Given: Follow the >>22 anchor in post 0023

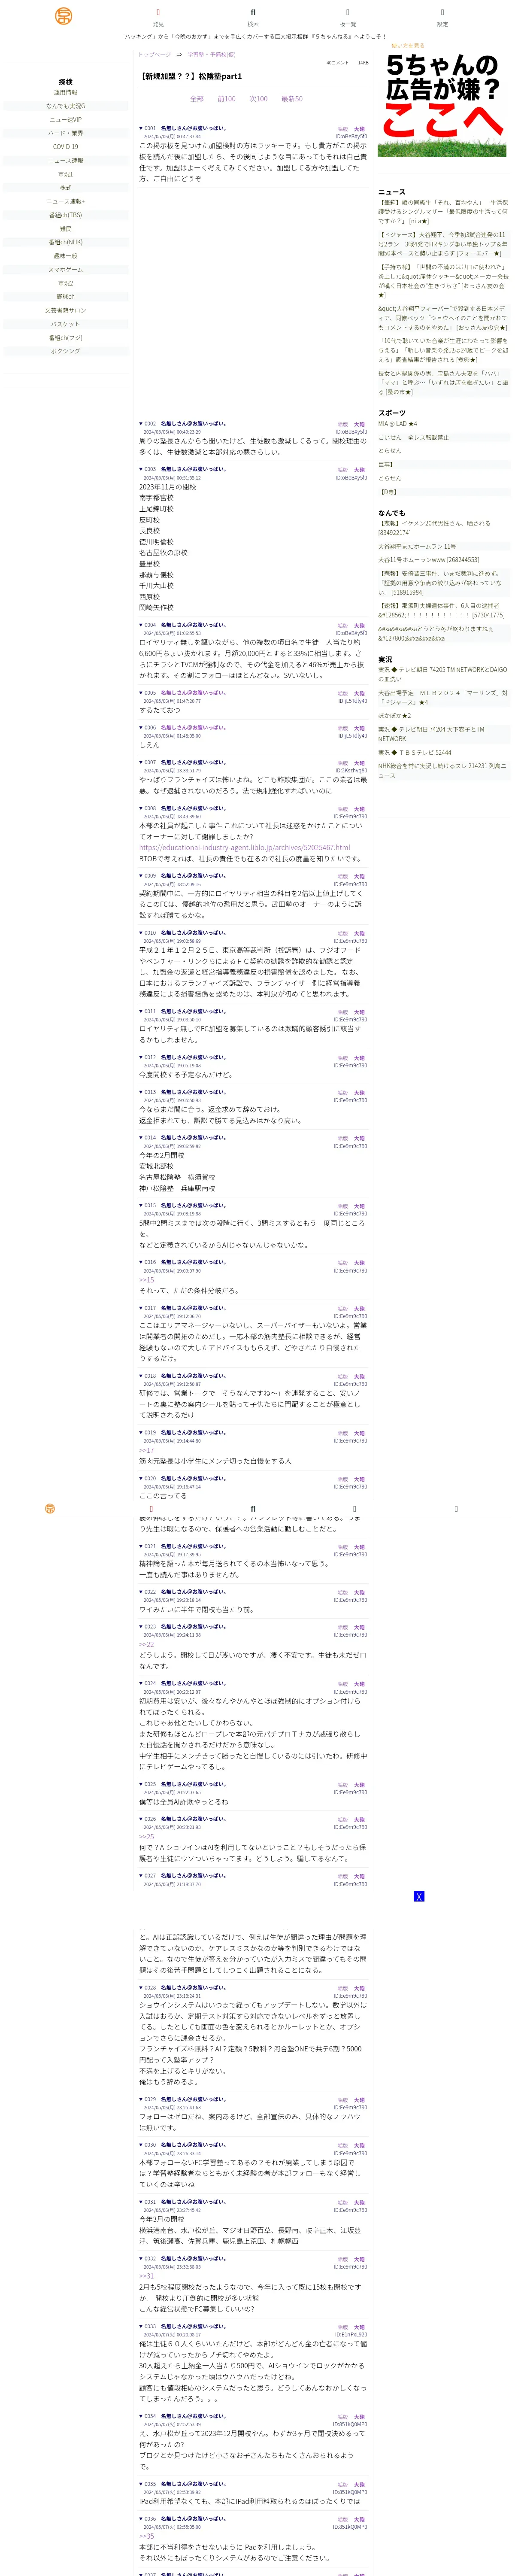Looking at the screenshot, I should (x=146, y=1644).
